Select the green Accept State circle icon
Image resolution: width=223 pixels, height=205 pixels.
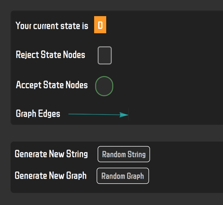104,86
